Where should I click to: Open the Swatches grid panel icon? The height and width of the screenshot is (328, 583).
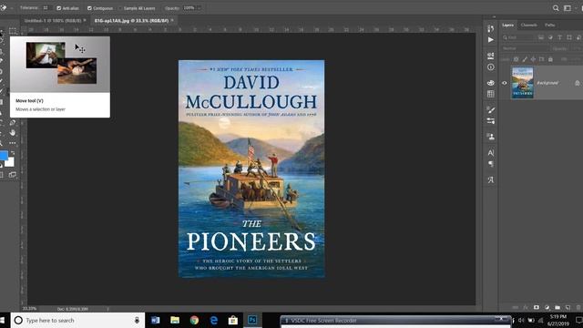click(491, 94)
